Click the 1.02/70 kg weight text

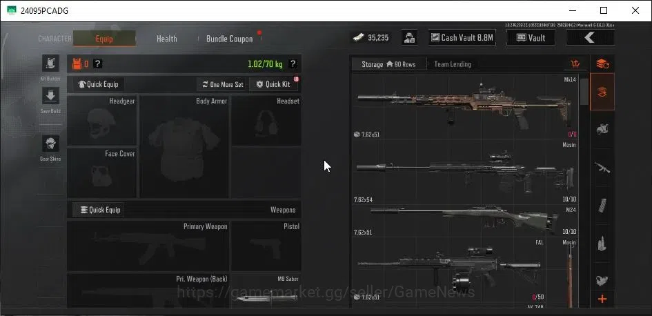tap(265, 64)
